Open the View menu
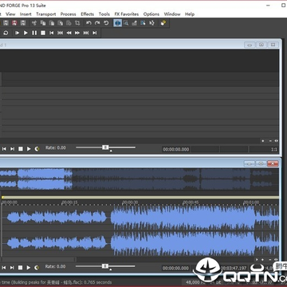 tap(10, 14)
